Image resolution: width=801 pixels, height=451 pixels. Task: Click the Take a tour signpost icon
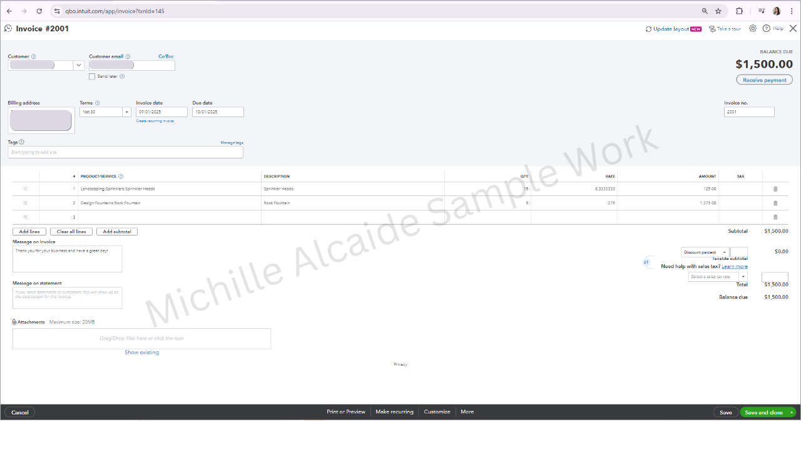[x=712, y=29]
